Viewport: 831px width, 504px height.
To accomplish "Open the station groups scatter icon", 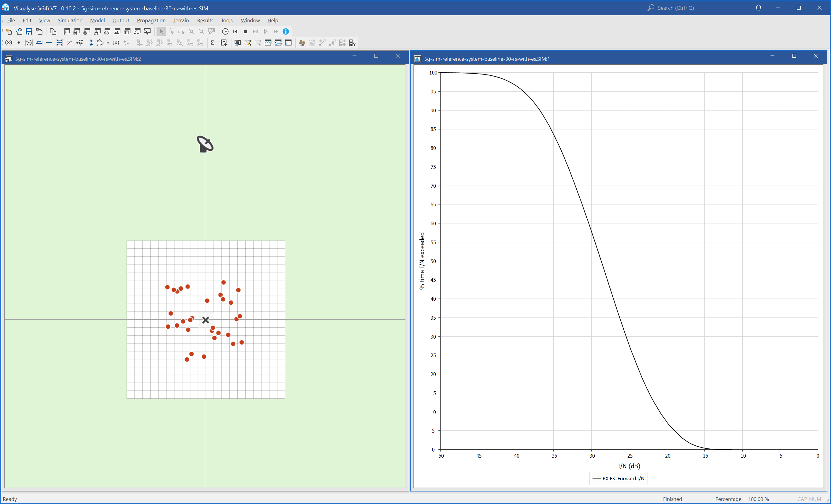I will [x=29, y=43].
